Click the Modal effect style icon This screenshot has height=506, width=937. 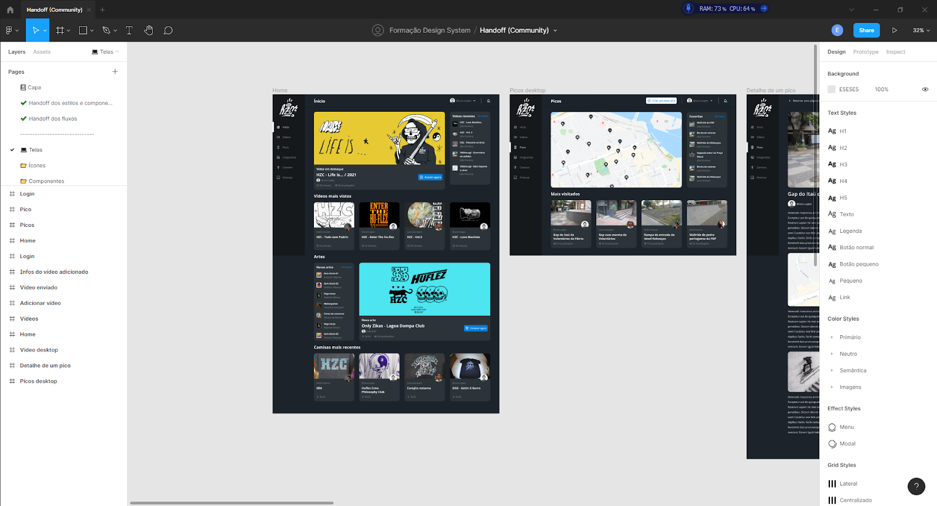pyautogui.click(x=832, y=444)
